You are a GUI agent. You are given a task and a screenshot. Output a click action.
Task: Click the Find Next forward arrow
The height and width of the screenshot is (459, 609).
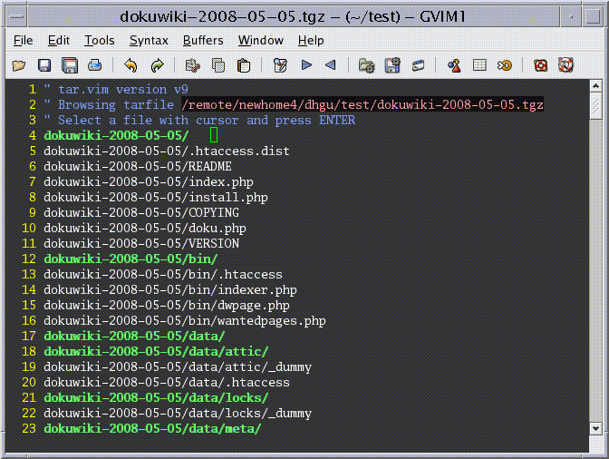pyautogui.click(x=306, y=65)
